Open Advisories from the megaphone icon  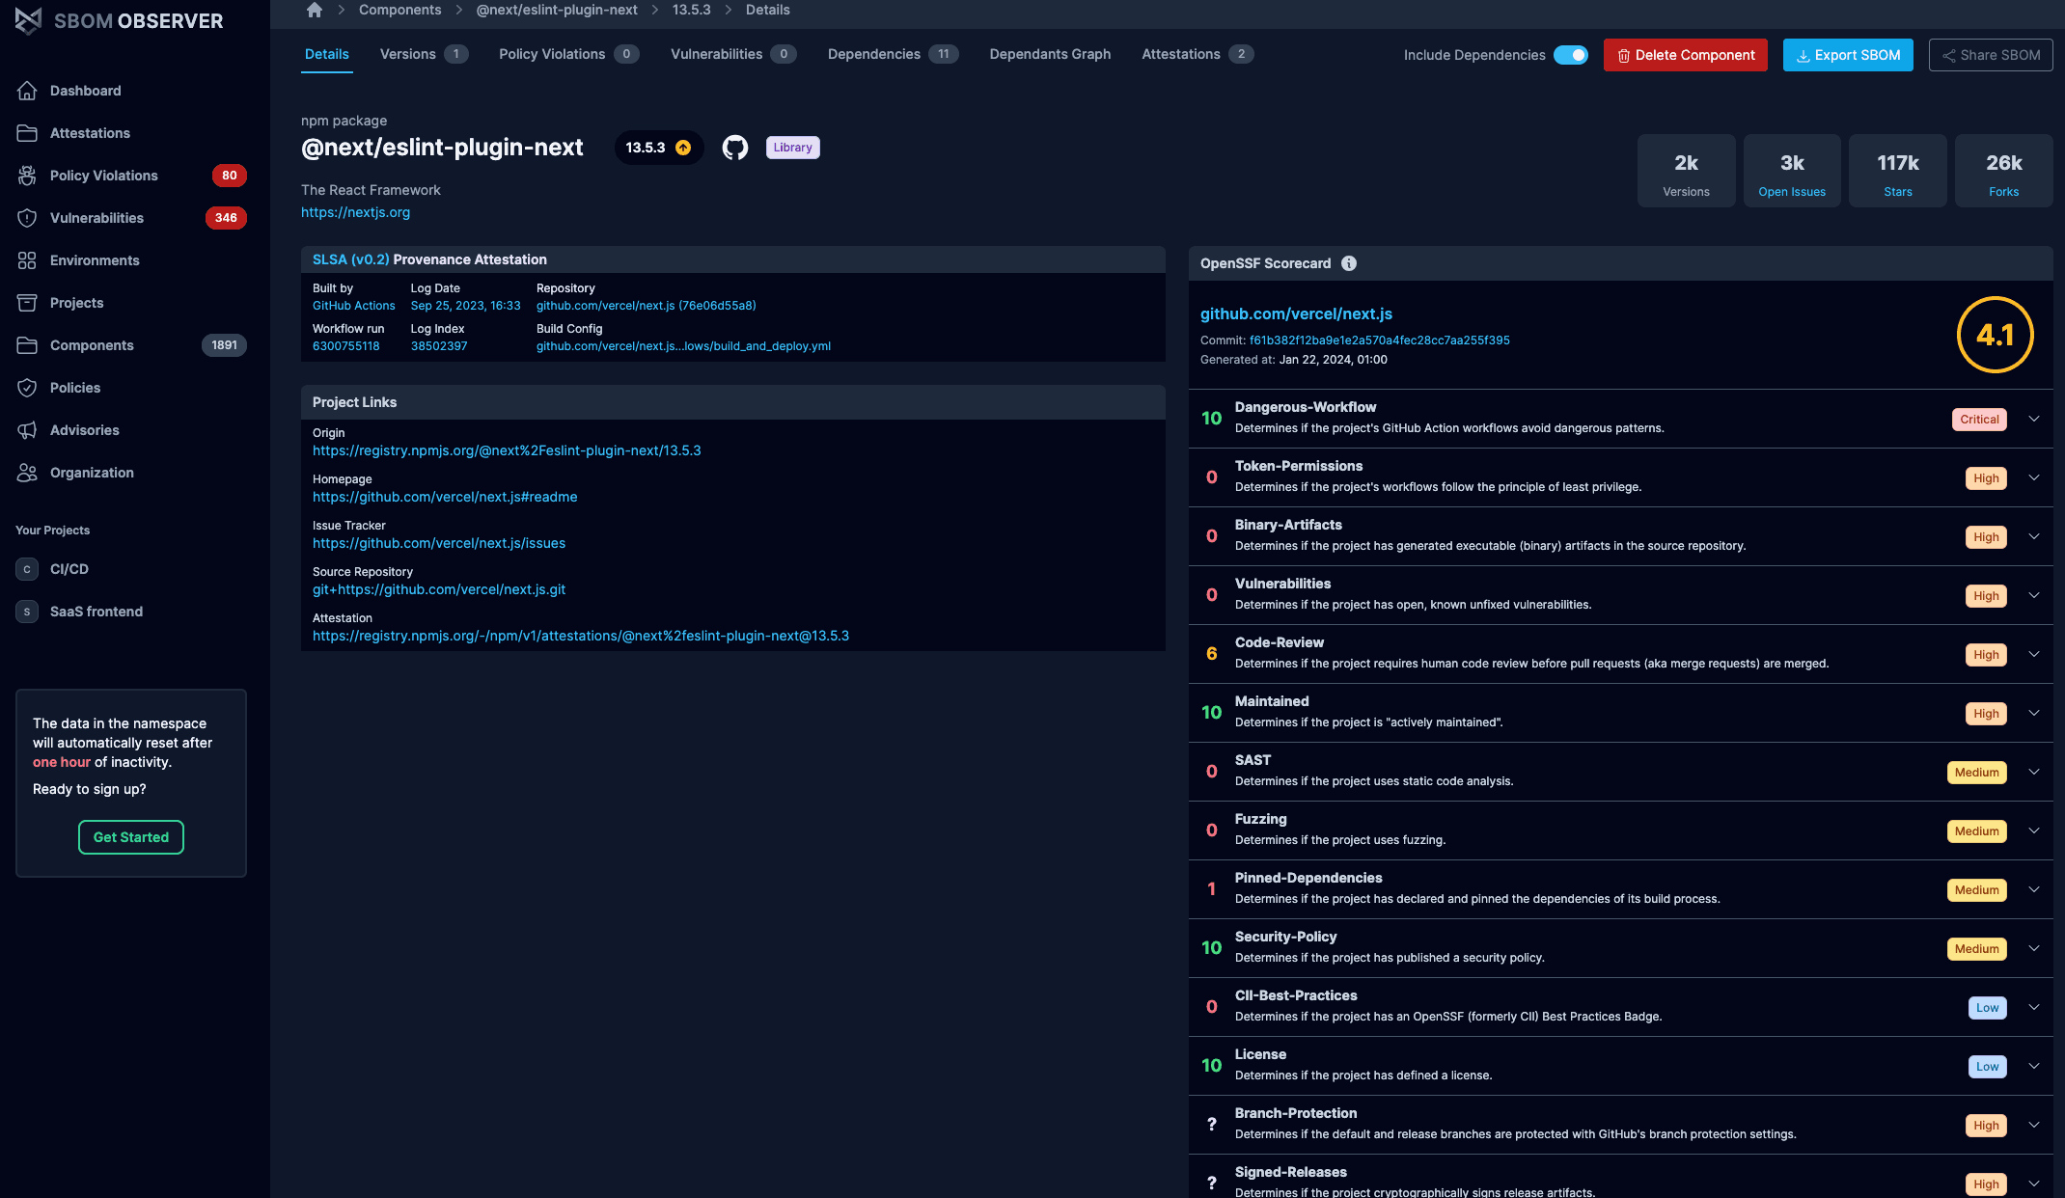[27, 430]
